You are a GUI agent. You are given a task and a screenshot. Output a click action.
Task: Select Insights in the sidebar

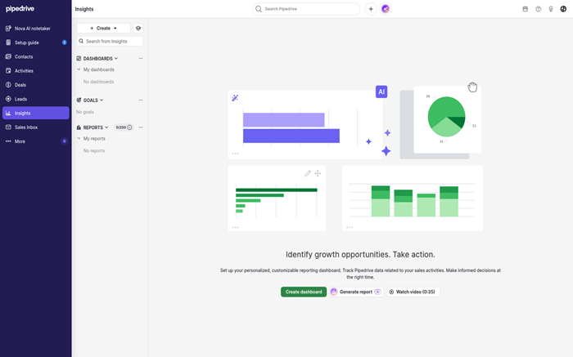point(35,113)
